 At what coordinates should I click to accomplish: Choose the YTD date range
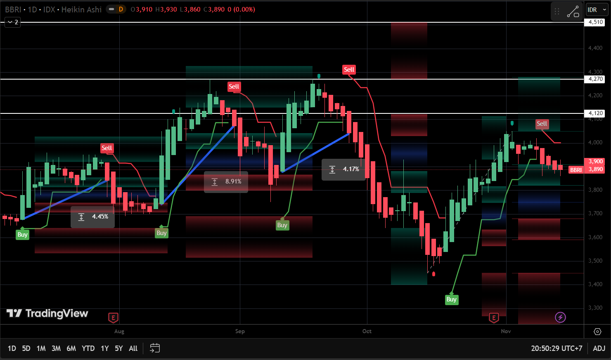pyautogui.click(x=88, y=348)
